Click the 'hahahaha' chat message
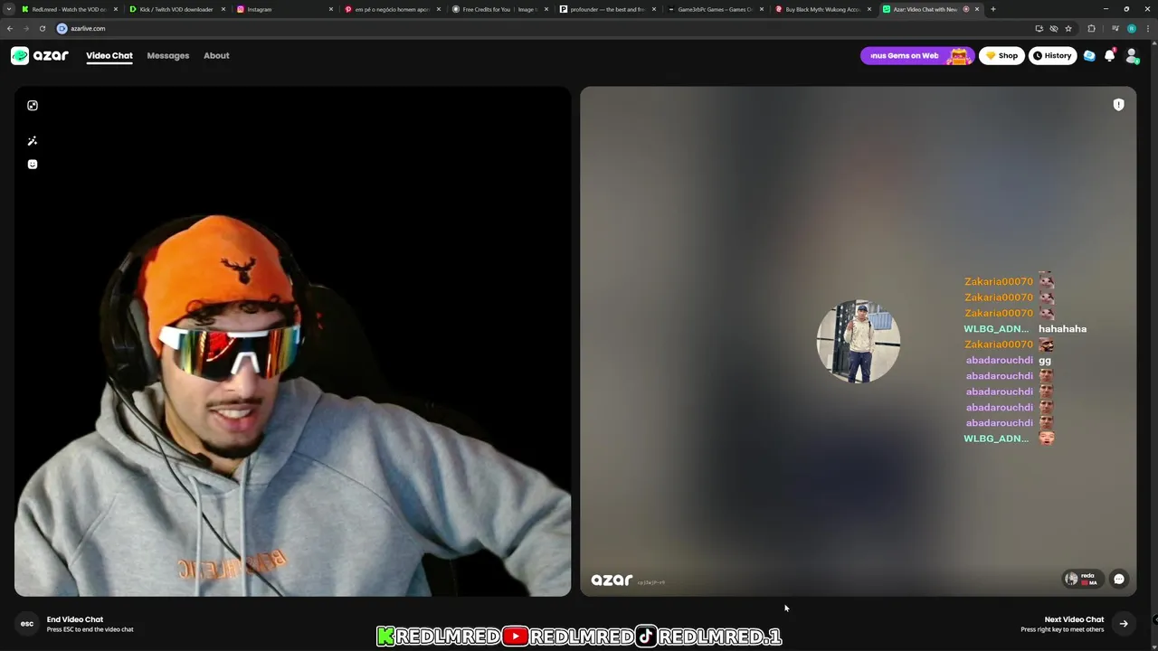 pos(1062,329)
